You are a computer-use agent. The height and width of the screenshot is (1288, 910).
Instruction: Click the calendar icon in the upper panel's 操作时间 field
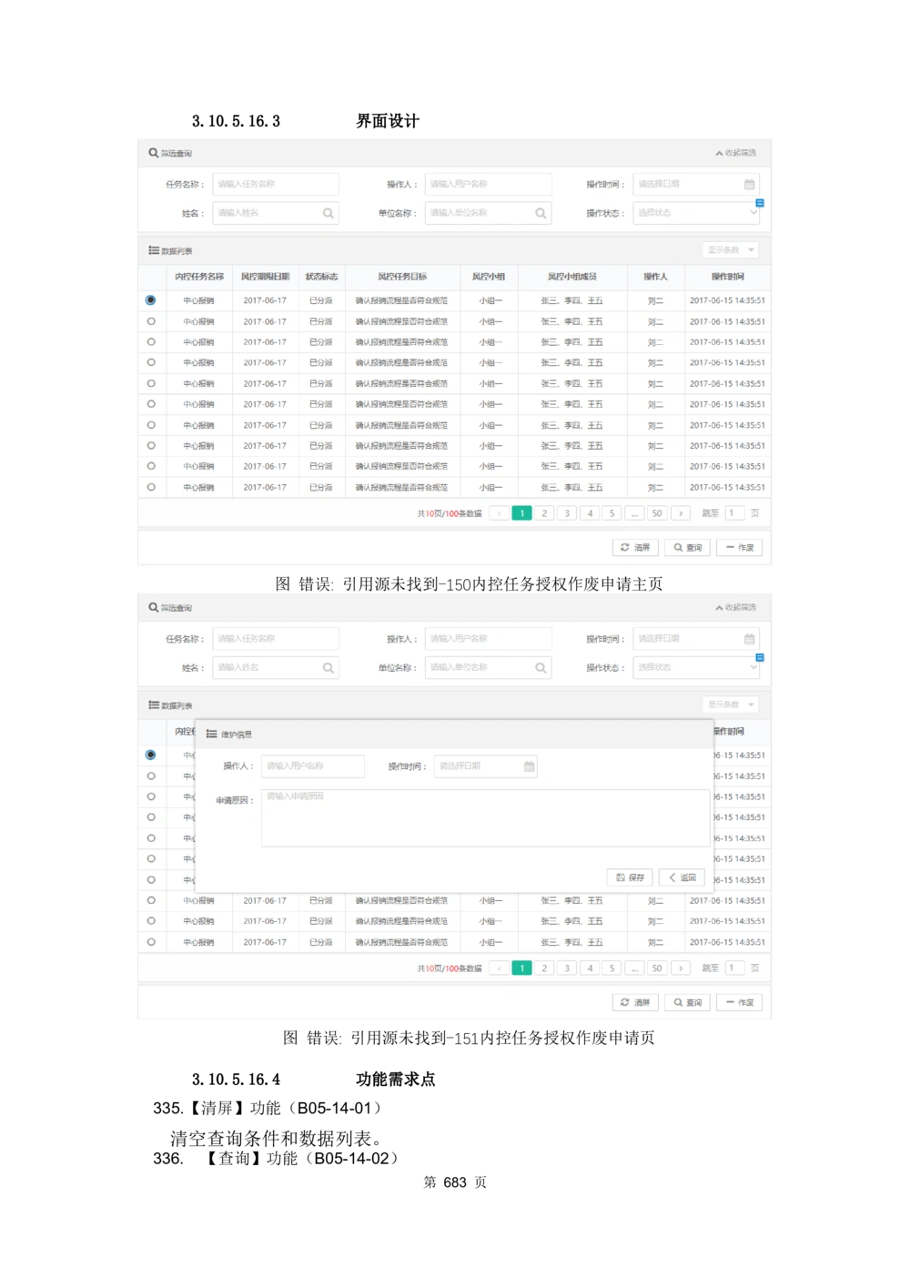click(x=749, y=184)
